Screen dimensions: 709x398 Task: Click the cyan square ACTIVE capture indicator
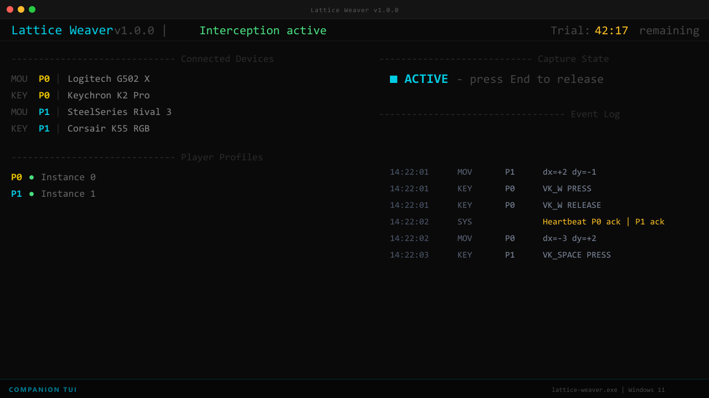[393, 79]
